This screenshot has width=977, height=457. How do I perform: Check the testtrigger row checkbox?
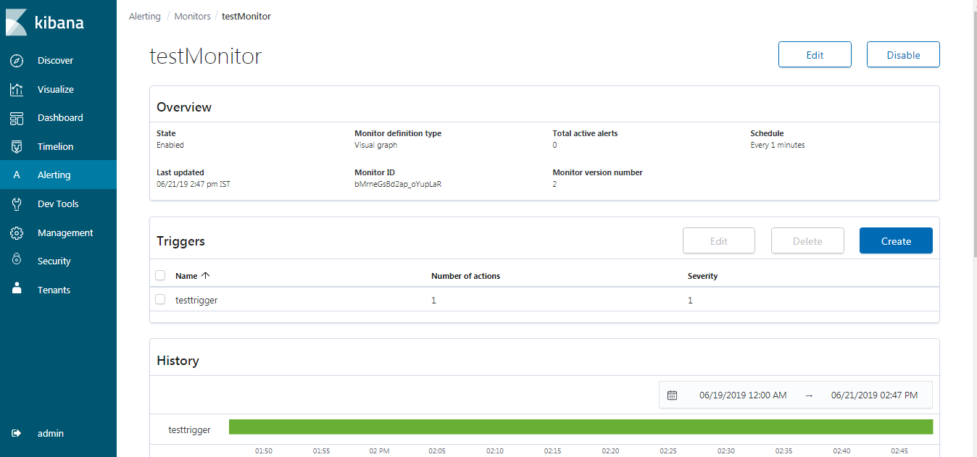tap(160, 300)
